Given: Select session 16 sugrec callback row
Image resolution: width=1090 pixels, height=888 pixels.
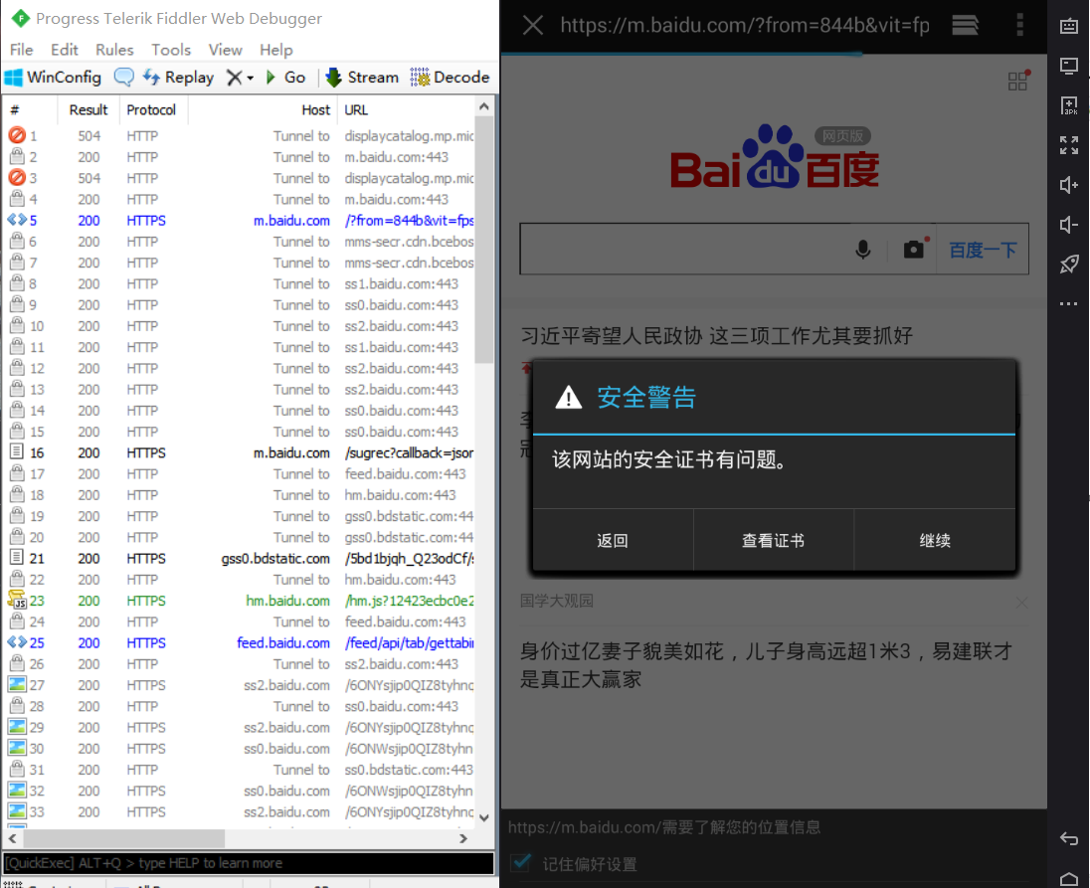Looking at the screenshot, I should coord(242,453).
